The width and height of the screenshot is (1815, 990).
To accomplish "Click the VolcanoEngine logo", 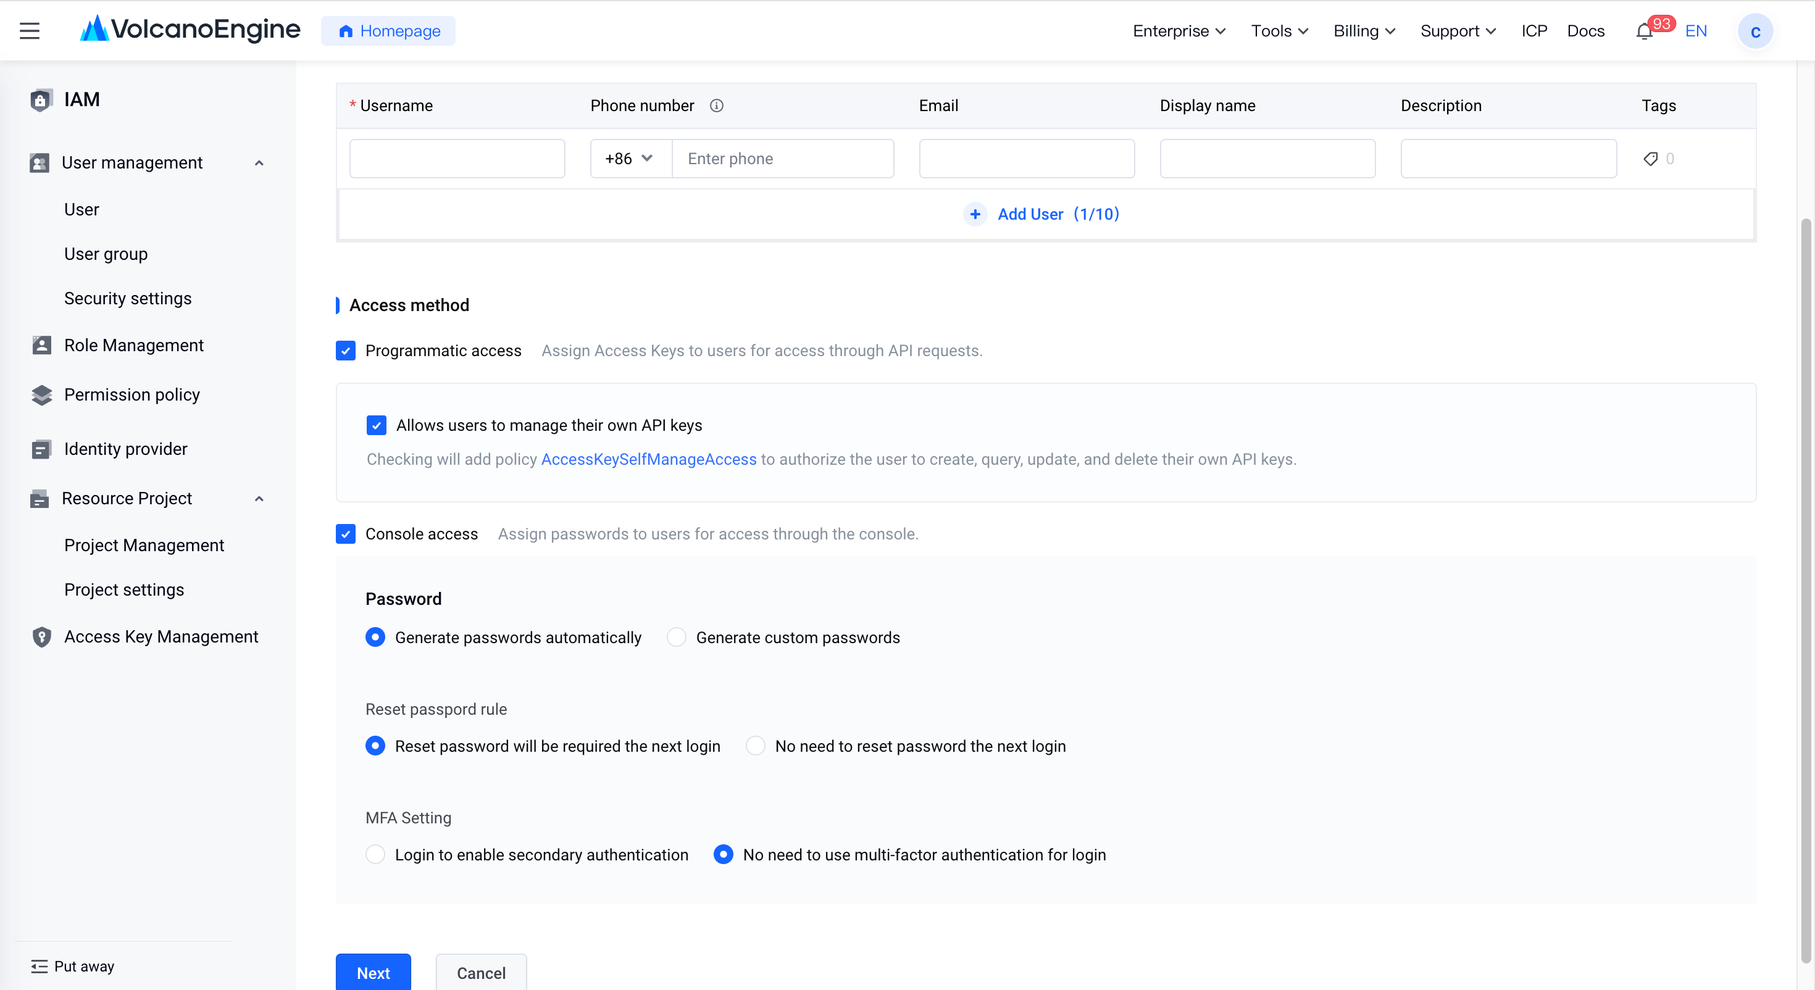I will (x=190, y=30).
